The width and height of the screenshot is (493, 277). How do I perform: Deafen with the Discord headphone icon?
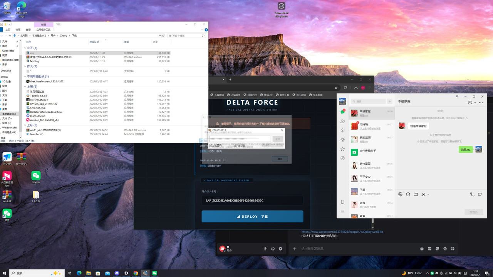click(273, 249)
